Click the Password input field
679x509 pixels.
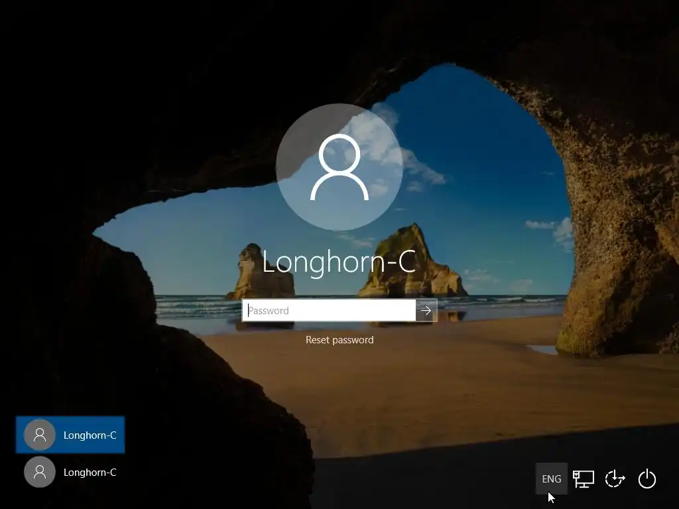pyautogui.click(x=329, y=310)
